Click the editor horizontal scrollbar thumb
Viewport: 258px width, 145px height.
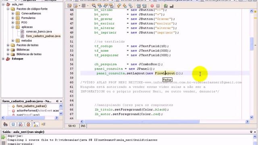142,122
